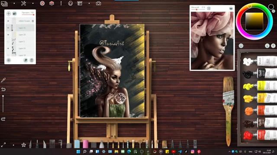Click the rightmost round icon above the paint box
Image resolution: width=277 pixels, height=155 pixels.
pyautogui.click(x=273, y=46)
